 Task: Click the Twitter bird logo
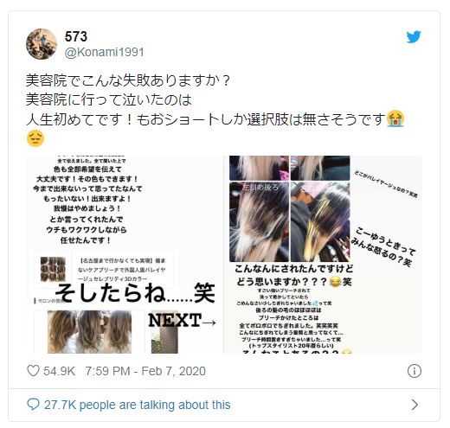point(414,36)
